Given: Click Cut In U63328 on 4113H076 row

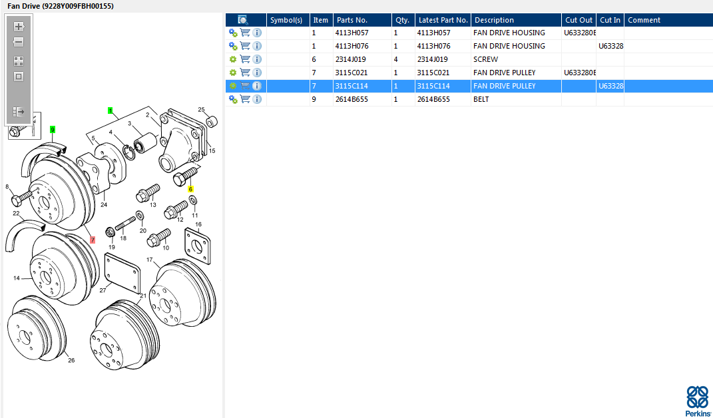Looking at the screenshot, I should (x=610, y=46).
